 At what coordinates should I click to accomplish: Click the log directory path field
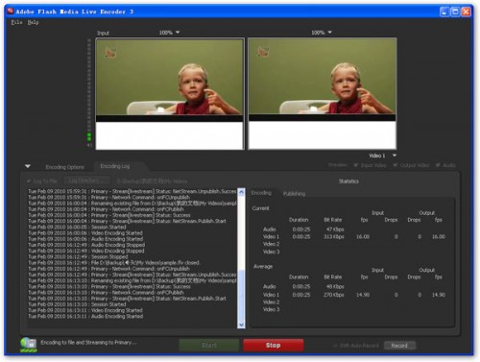click(x=152, y=181)
